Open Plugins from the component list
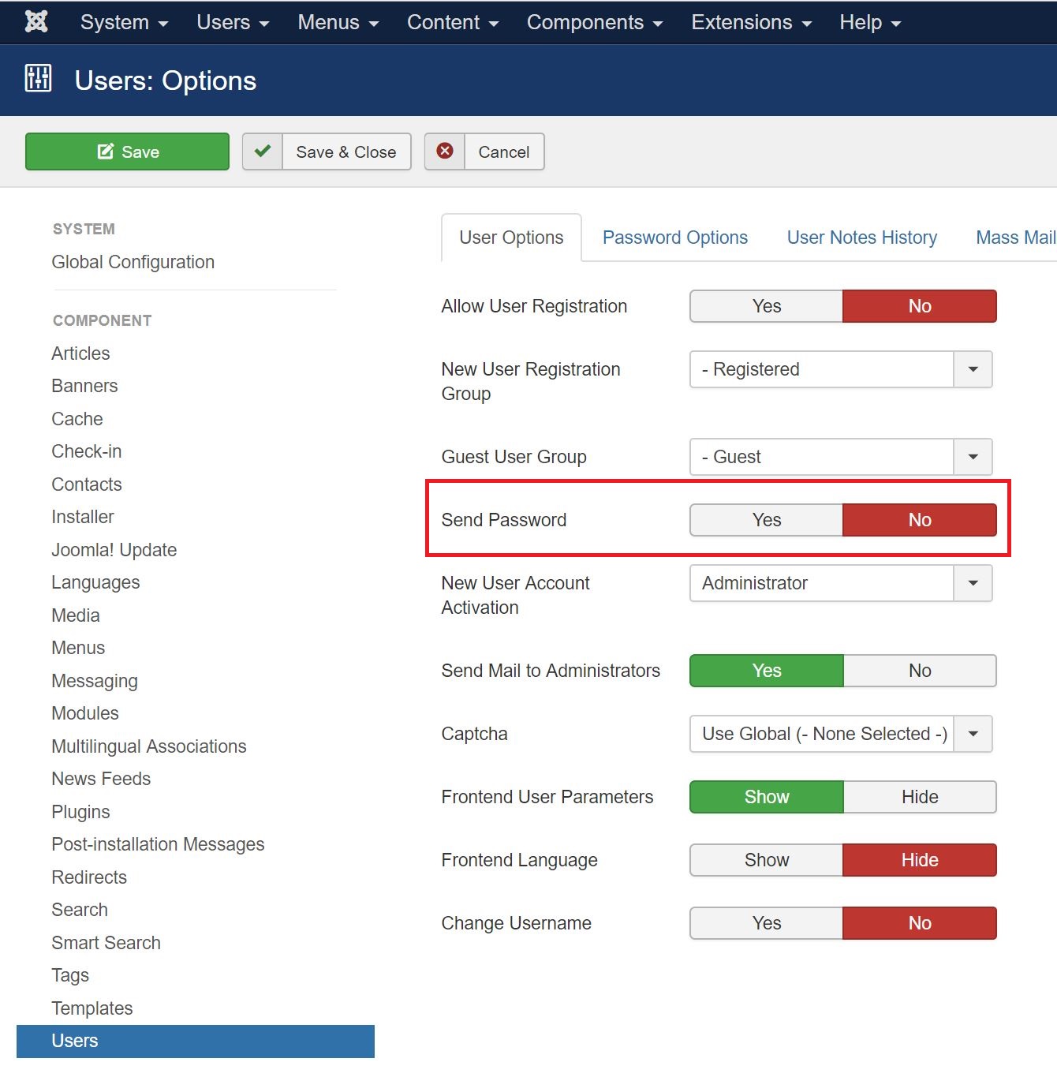The width and height of the screenshot is (1057, 1092). pyautogui.click(x=80, y=812)
